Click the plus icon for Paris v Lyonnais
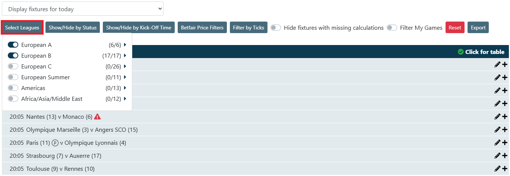This screenshot has height=176, width=510. 505,143
